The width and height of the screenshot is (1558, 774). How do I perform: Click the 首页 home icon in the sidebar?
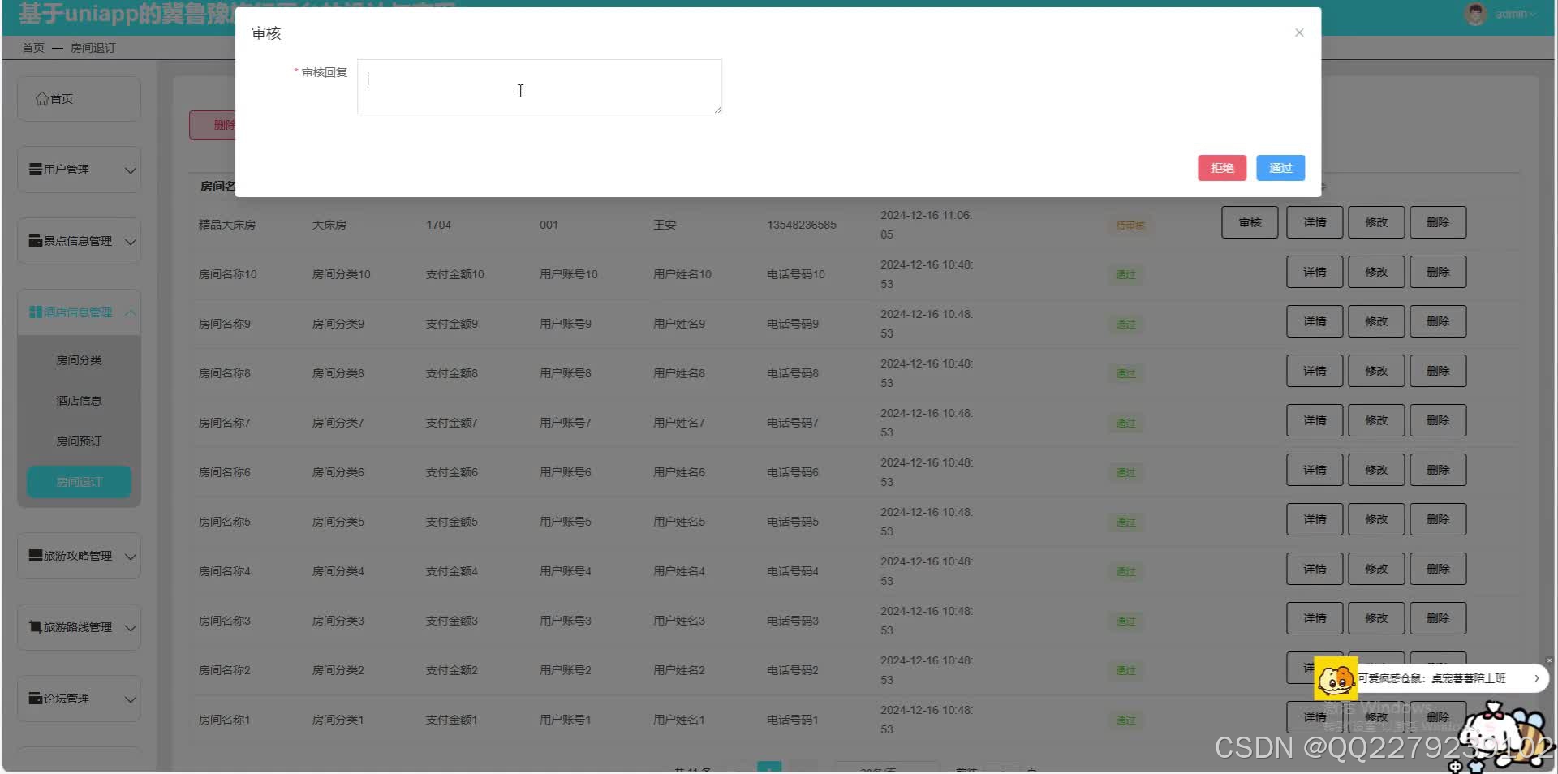tap(42, 98)
